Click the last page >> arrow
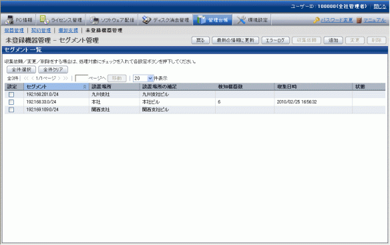 65,78
